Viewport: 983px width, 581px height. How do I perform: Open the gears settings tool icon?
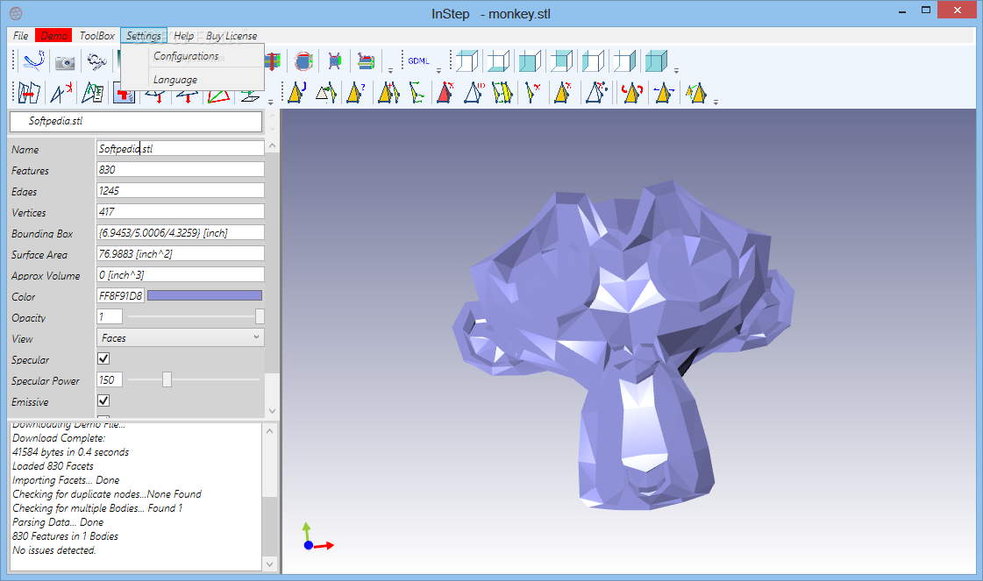point(96,61)
